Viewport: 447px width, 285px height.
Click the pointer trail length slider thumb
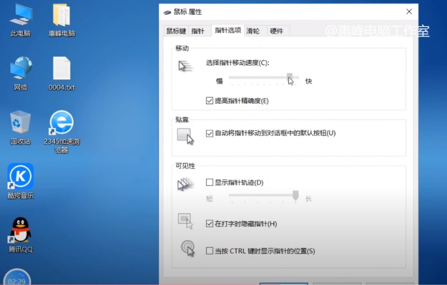click(x=296, y=195)
